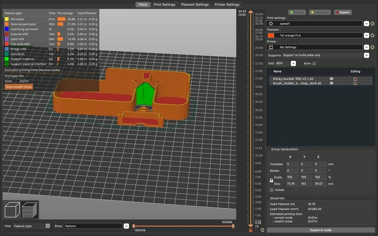The height and width of the screenshot is (236, 378).
Task: Switch to 3D editor view cube icon
Action: pos(12,210)
